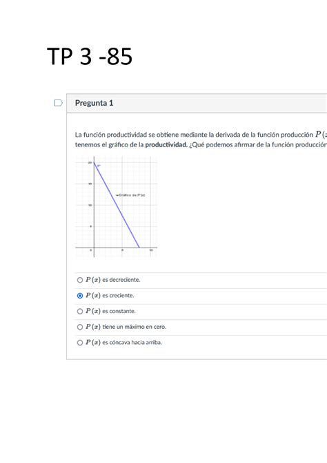Click the bold word 'productividad.'
This screenshot has width=327, height=463.
(x=166, y=144)
